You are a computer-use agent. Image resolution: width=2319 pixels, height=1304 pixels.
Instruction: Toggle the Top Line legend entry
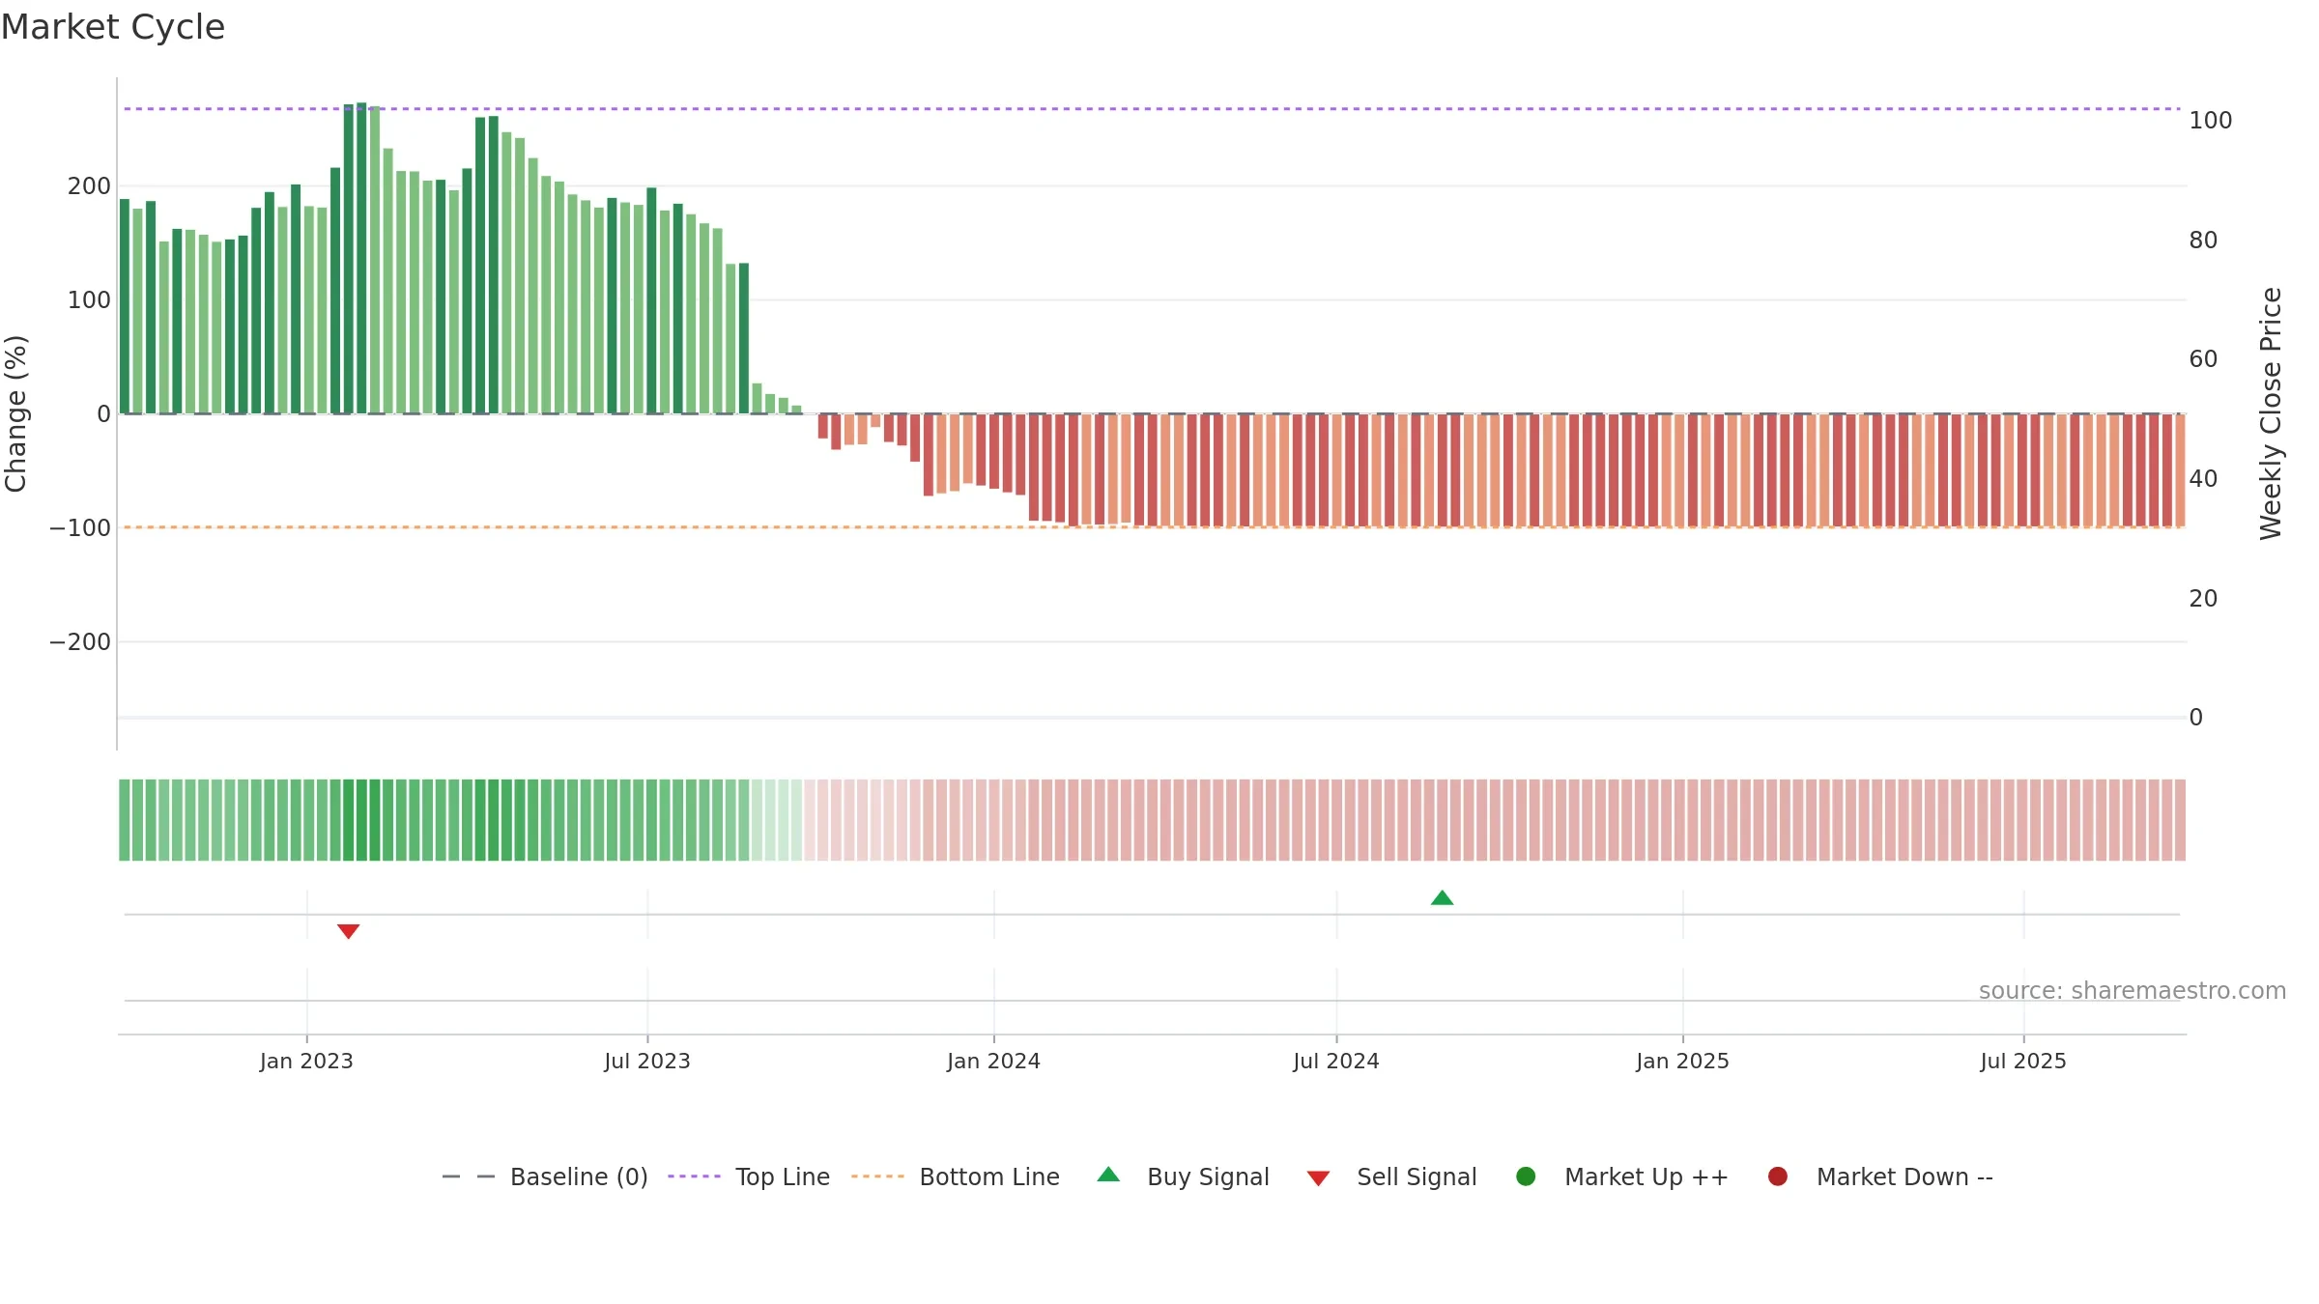(x=749, y=1176)
